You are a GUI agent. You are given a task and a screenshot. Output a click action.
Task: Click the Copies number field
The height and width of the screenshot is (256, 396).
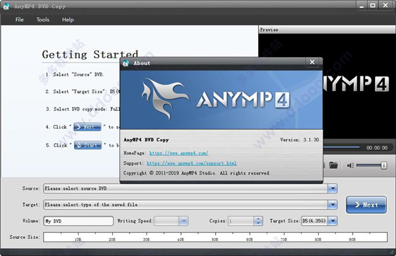pyautogui.click(x=241, y=221)
